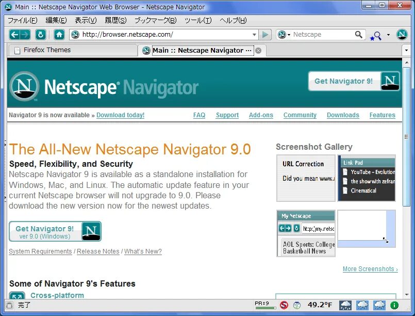This screenshot has width=415, height=316.
Task: Click the Go arrow beside the URL
Action: (x=265, y=35)
